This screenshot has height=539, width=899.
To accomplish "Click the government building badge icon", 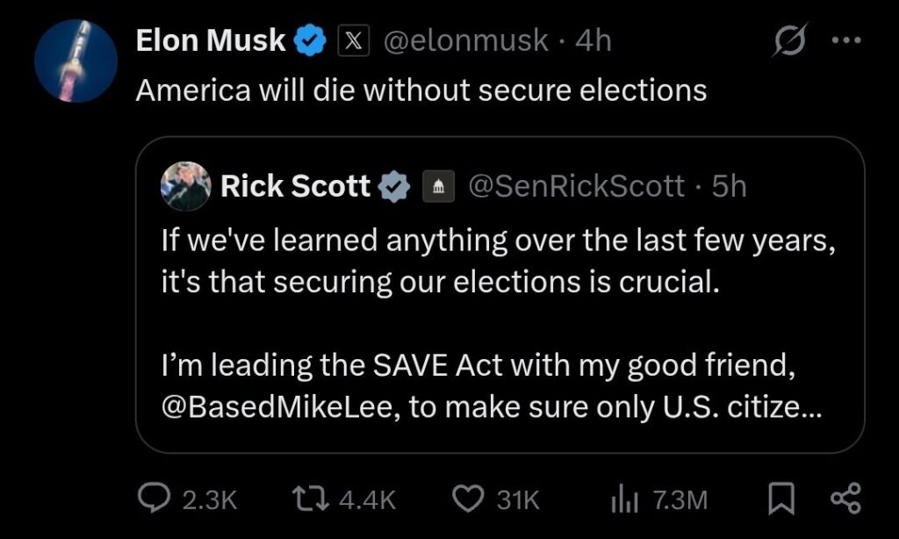I will click(439, 185).
